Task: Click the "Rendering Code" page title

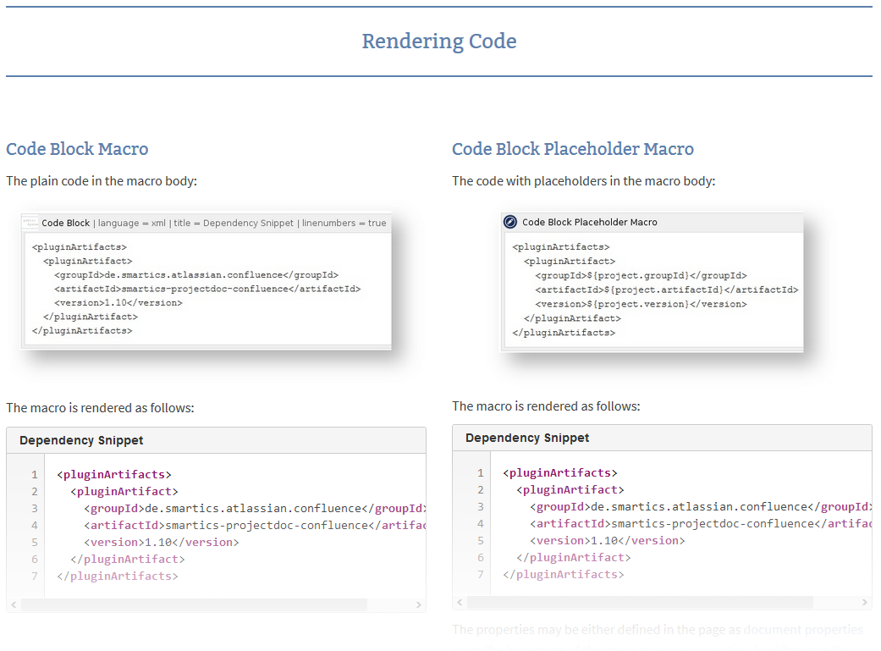Action: pos(439,41)
